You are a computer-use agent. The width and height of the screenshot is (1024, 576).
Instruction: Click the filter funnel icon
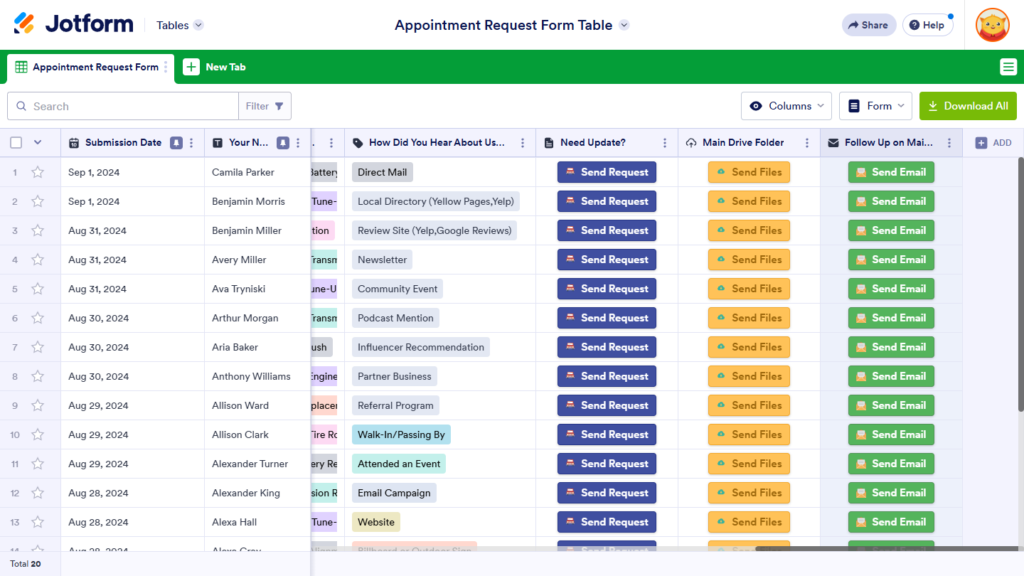279,106
